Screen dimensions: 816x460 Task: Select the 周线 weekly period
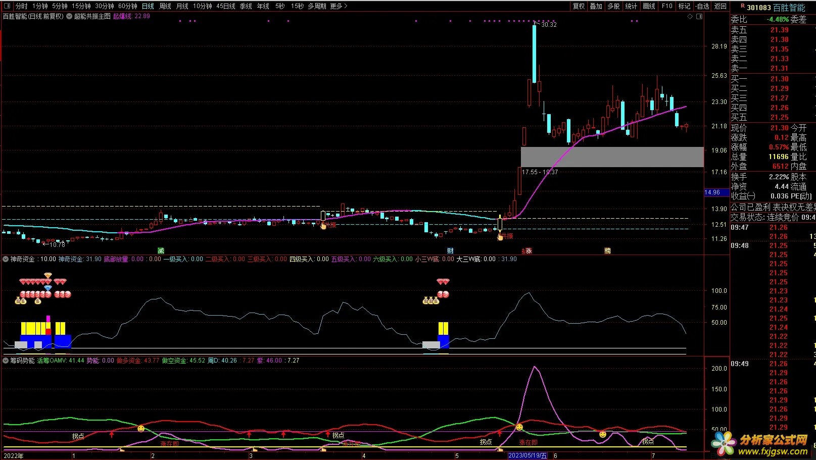[165, 6]
